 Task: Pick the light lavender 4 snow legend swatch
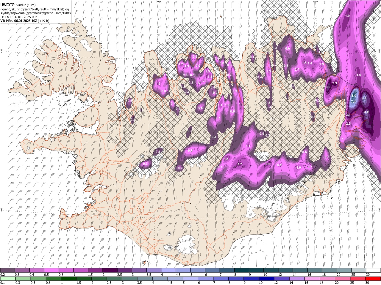click(168, 270)
